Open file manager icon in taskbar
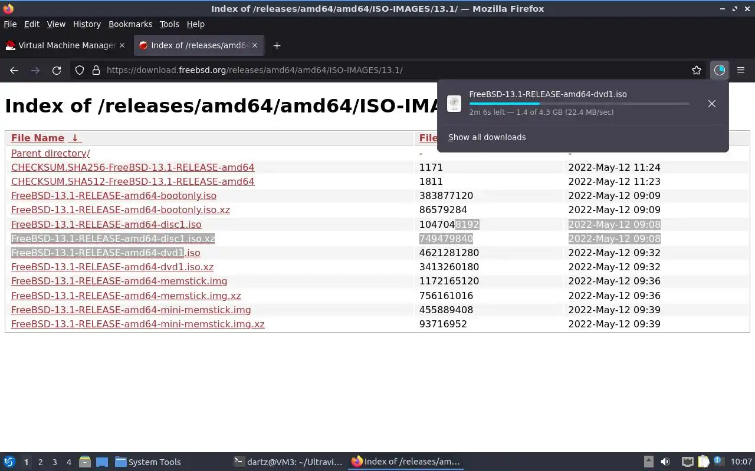 click(85, 462)
